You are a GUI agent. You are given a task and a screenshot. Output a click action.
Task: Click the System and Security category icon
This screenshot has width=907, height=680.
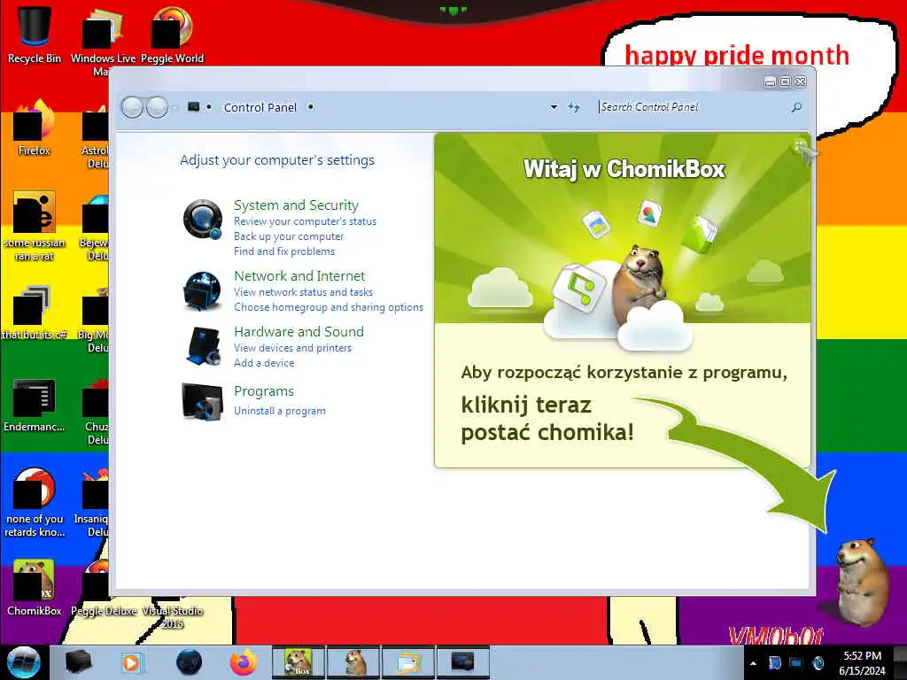pos(203,220)
